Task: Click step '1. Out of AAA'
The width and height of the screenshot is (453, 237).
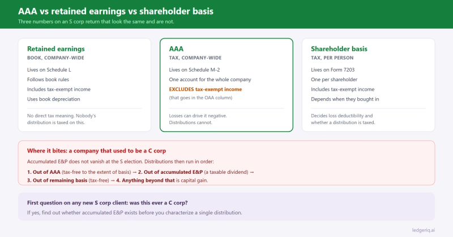Action: click(44, 172)
